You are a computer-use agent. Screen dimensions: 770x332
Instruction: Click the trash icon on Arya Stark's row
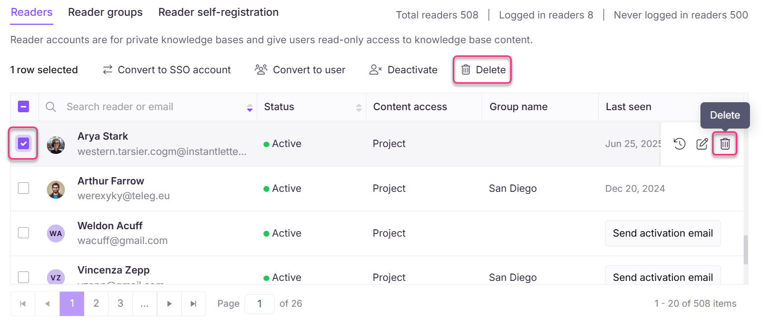coord(725,143)
